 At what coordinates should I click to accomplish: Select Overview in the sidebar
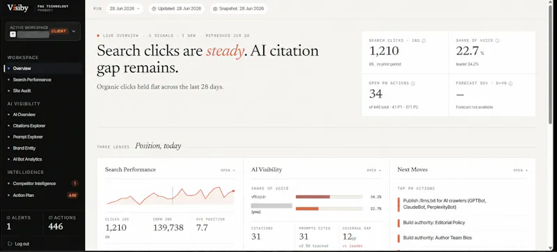pos(42,68)
